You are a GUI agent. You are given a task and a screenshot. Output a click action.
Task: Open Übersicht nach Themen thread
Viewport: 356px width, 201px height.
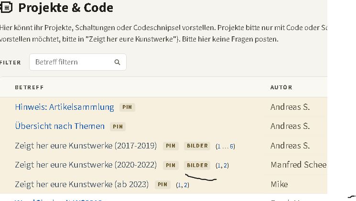pyautogui.click(x=60, y=126)
